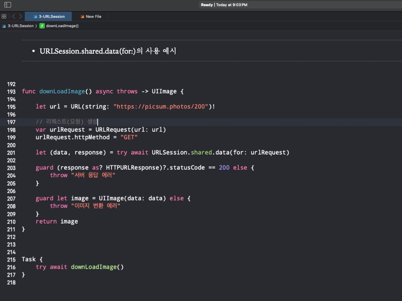Click the markup heading about URLSession.shared.data(for:)
Screen dimensions: 402x301
[108, 51]
